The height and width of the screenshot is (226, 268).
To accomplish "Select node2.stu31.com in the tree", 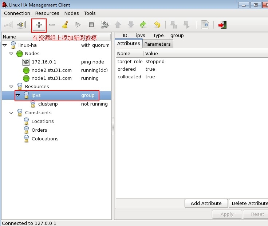I will pyautogui.click(x=52, y=70).
